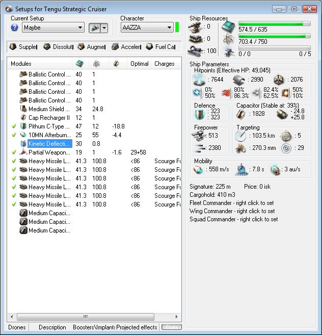This screenshot has height=335, width=322.
Task: Click the Modules column header
Action: [x=40, y=64]
